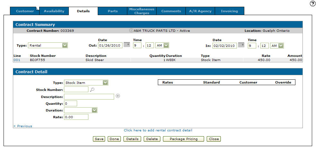This screenshot has width=316, height=150.
Task: Open the help question mark icon
Action: tap(312, 4)
